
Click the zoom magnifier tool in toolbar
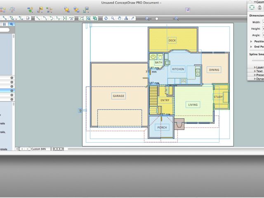112,19
